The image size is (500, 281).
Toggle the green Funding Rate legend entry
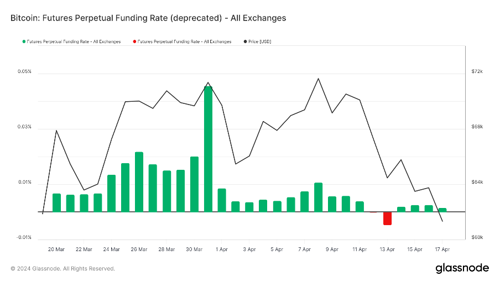pyautogui.click(x=71, y=41)
